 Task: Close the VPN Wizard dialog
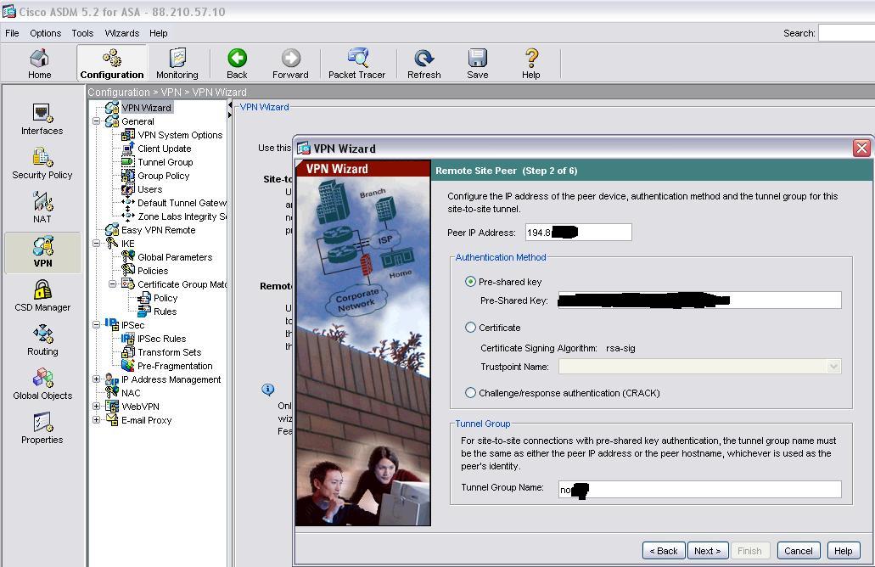click(x=861, y=148)
